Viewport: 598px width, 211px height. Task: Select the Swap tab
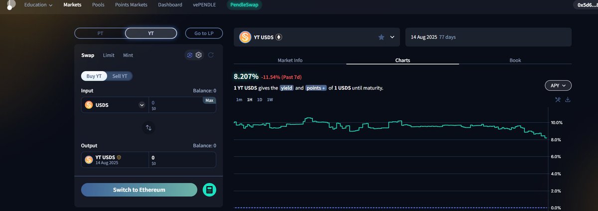point(88,55)
